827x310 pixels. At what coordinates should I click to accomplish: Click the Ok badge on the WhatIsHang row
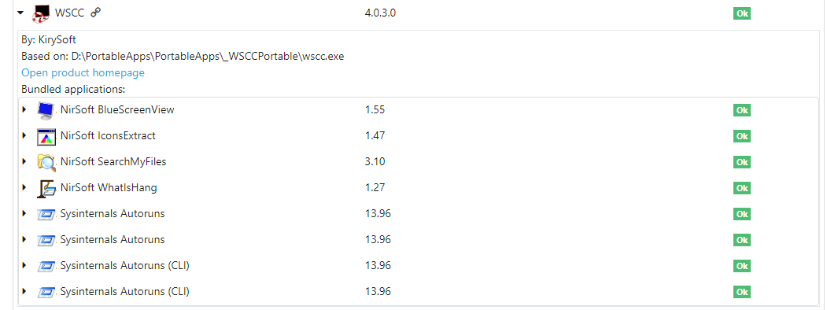click(741, 188)
